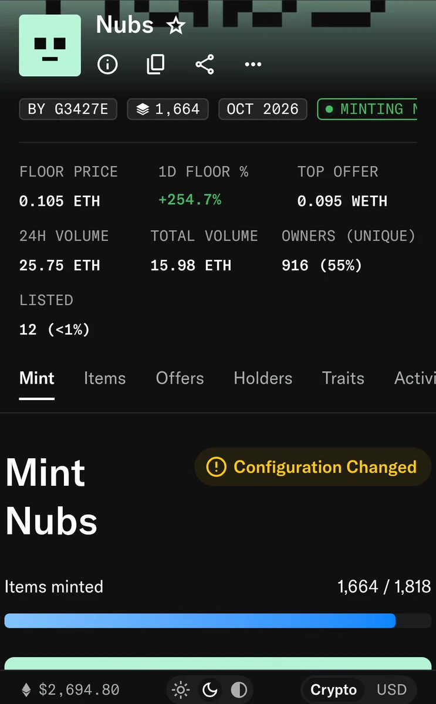Viewport: 436px width, 704px height.
Task: View the Traits tab
Action: [343, 378]
